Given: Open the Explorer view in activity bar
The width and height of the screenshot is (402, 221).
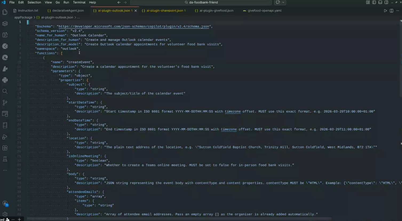Looking at the screenshot, I should (x=5, y=12).
